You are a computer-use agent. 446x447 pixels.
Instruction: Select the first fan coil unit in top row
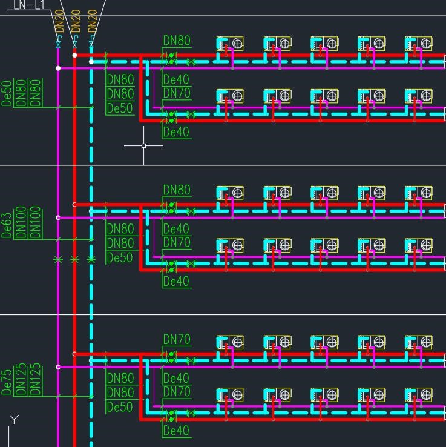(231, 44)
